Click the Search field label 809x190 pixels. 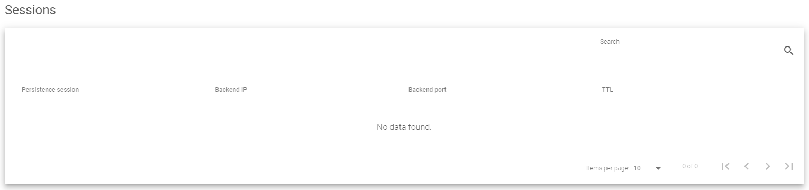(x=610, y=41)
